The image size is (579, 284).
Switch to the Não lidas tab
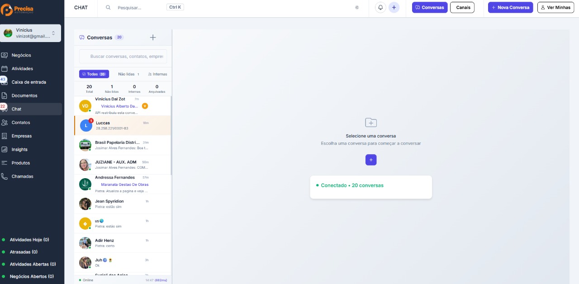[128, 74]
